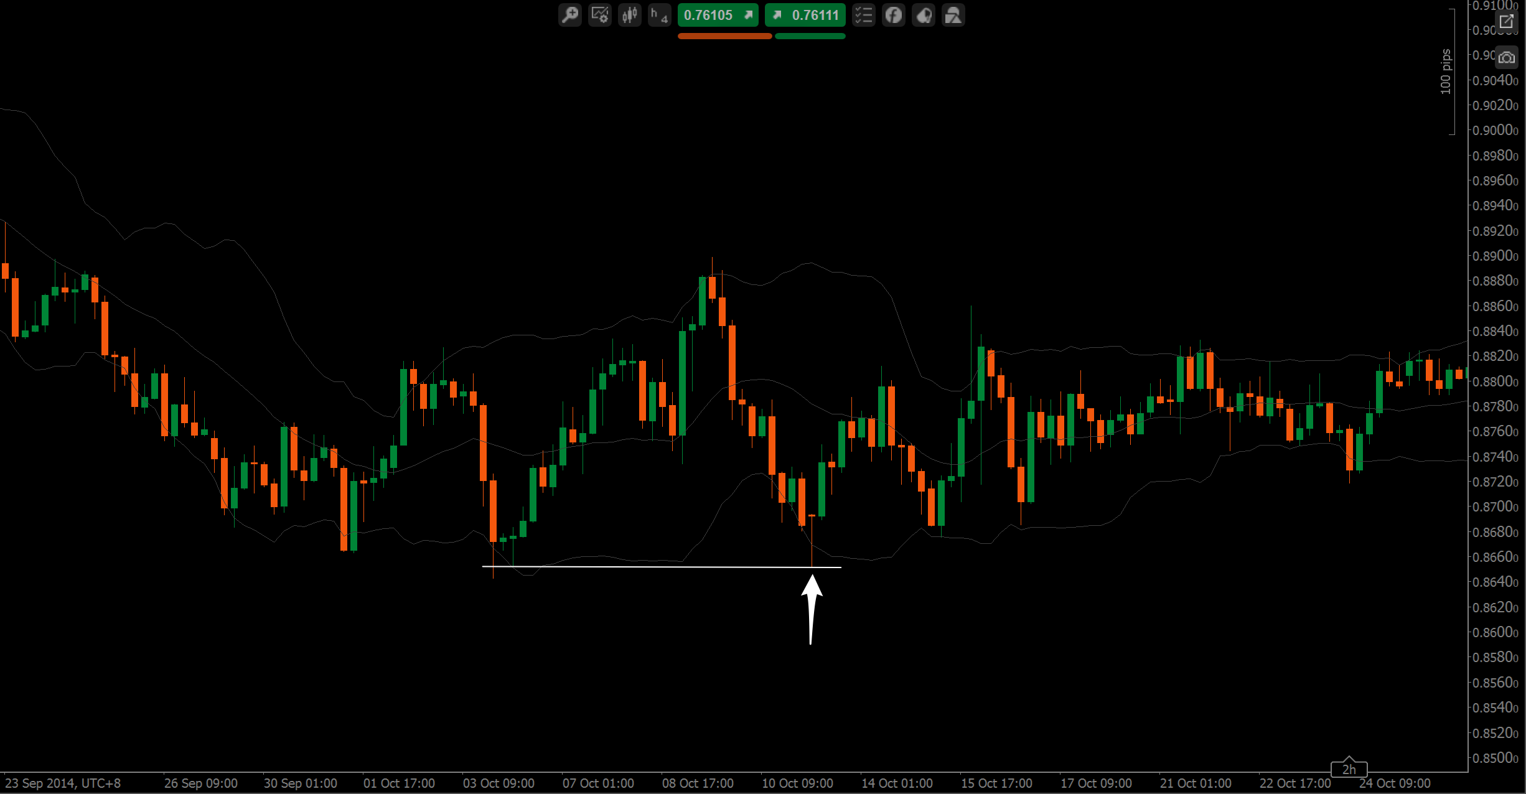Click the 0.90000 price axis label
1526x794 pixels.
pyautogui.click(x=1496, y=130)
